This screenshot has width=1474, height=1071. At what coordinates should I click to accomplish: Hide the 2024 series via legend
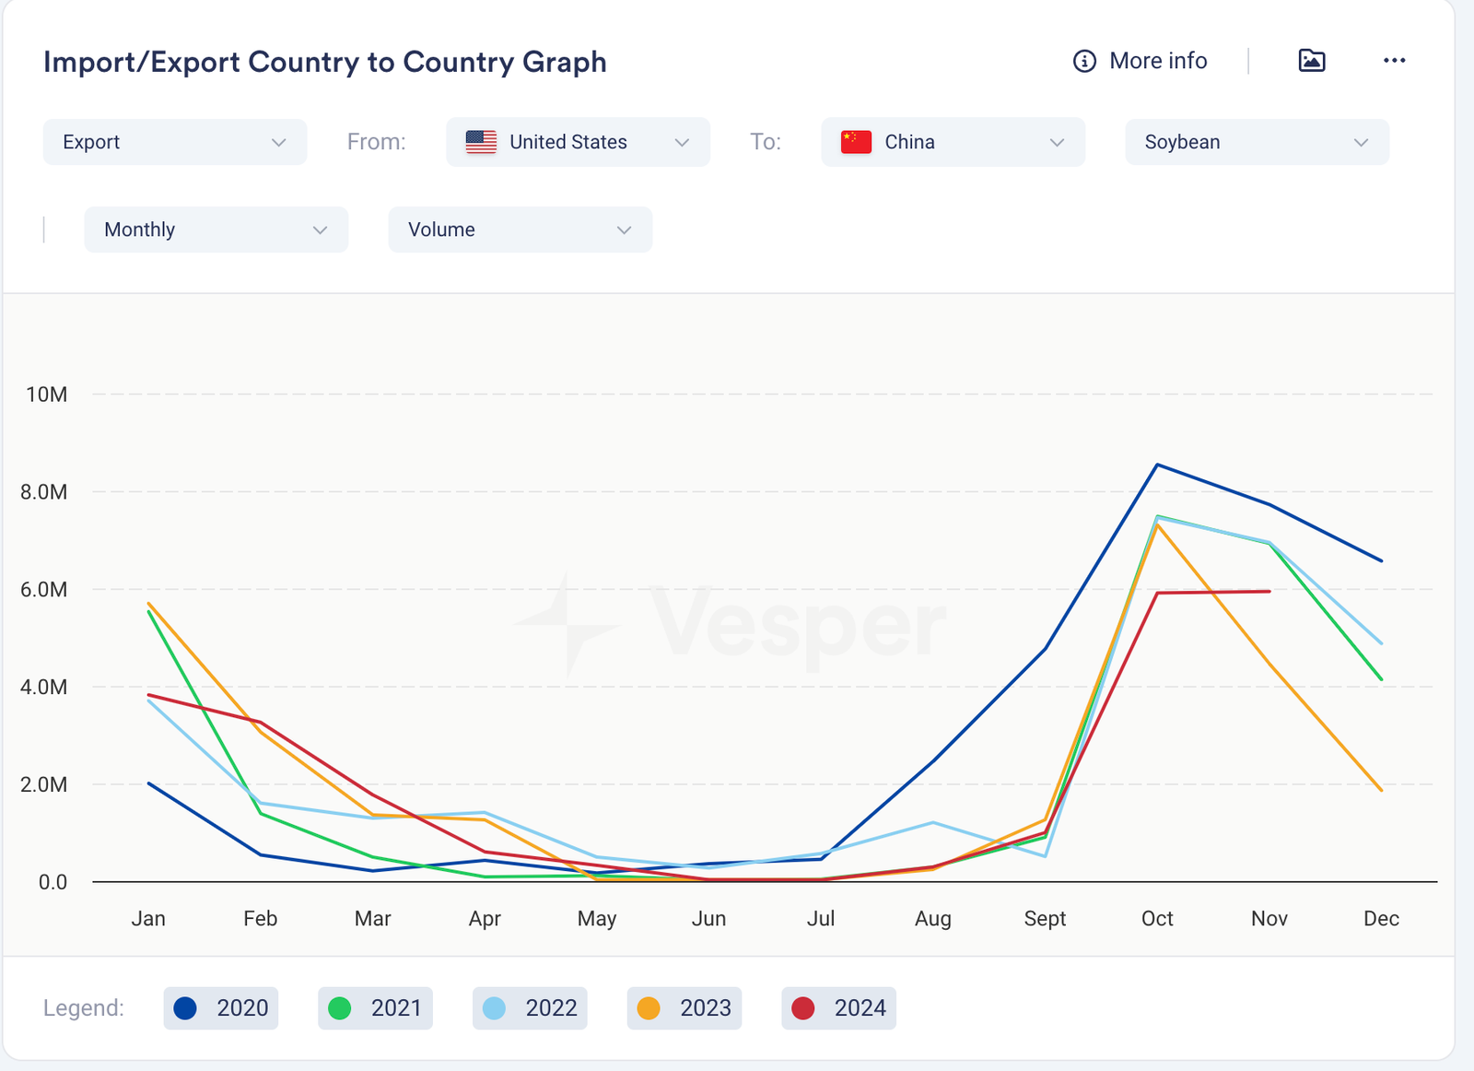pos(839,1008)
